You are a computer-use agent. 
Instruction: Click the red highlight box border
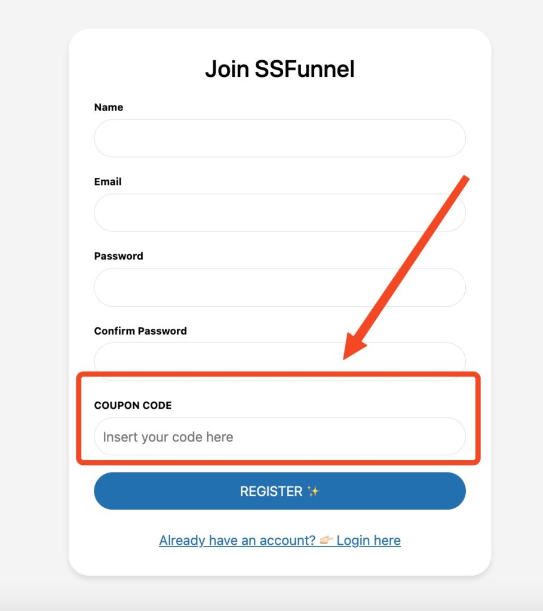pyautogui.click(x=278, y=375)
